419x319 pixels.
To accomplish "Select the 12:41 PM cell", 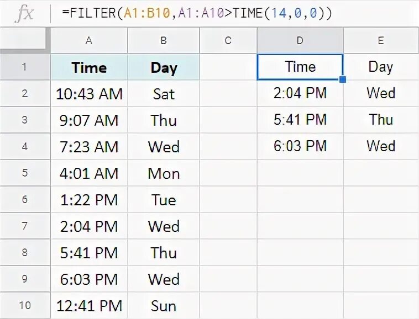I will point(88,306).
